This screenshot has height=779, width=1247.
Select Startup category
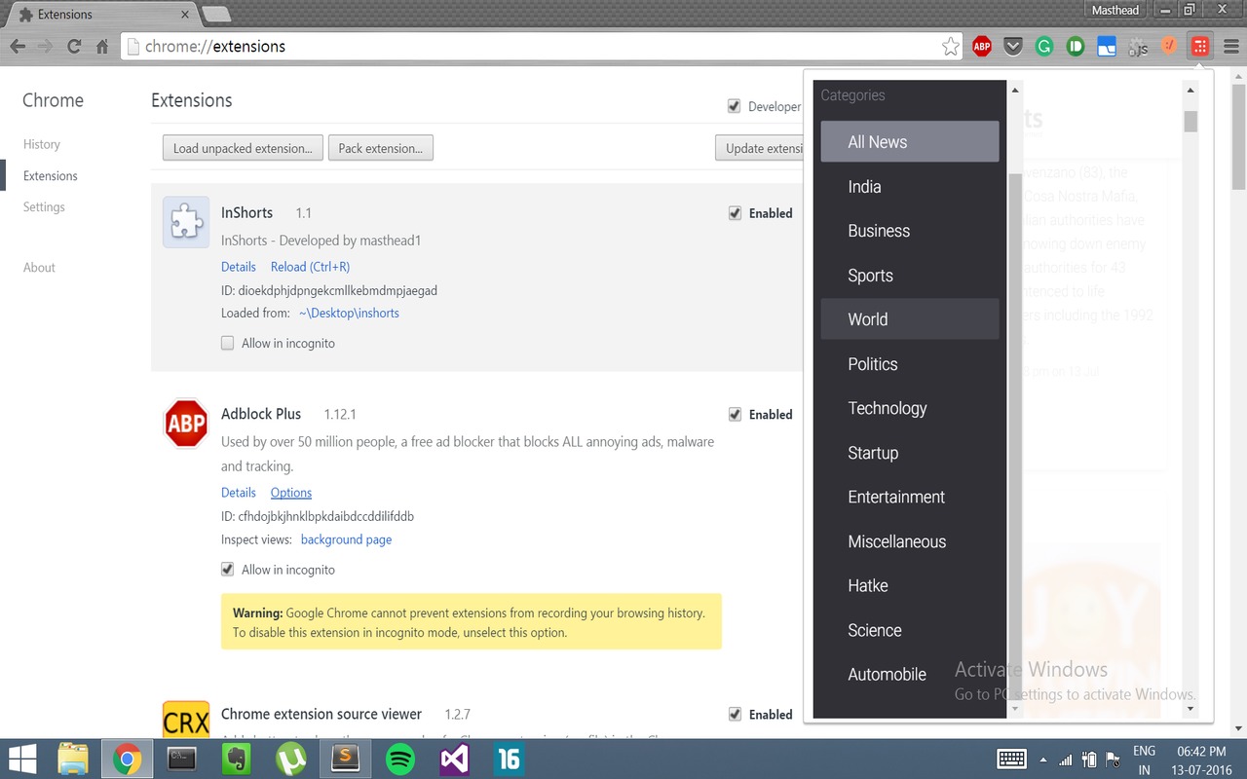910,453
